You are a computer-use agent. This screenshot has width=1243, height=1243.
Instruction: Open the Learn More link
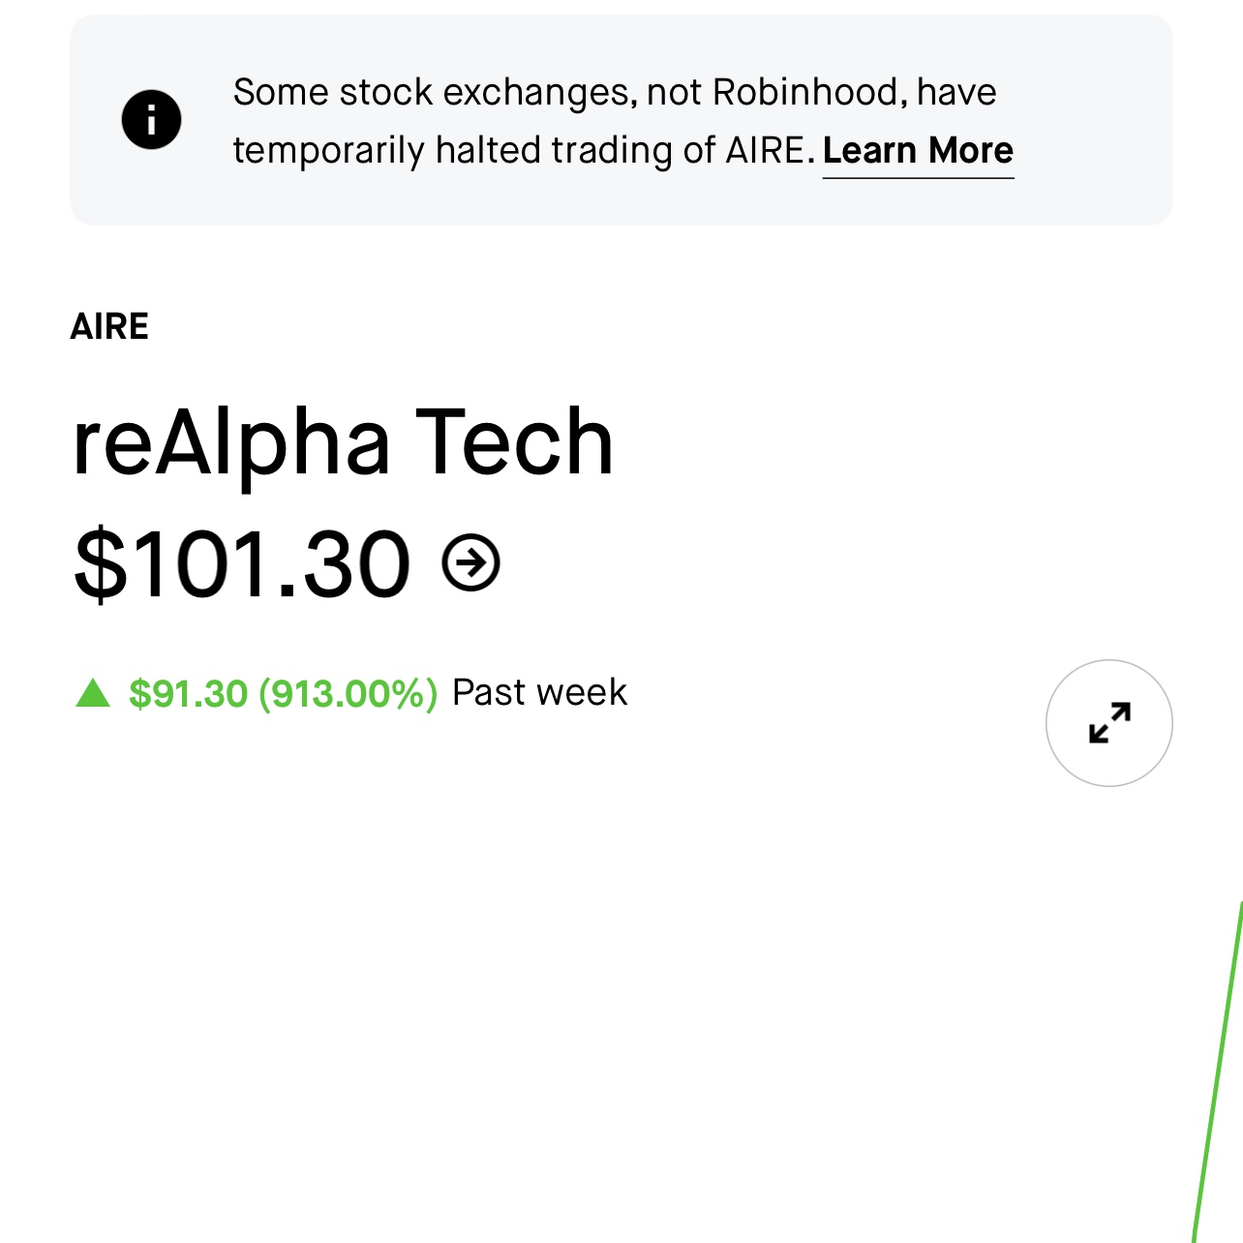[x=918, y=151]
